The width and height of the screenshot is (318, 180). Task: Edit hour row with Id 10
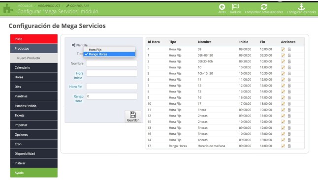283,104
